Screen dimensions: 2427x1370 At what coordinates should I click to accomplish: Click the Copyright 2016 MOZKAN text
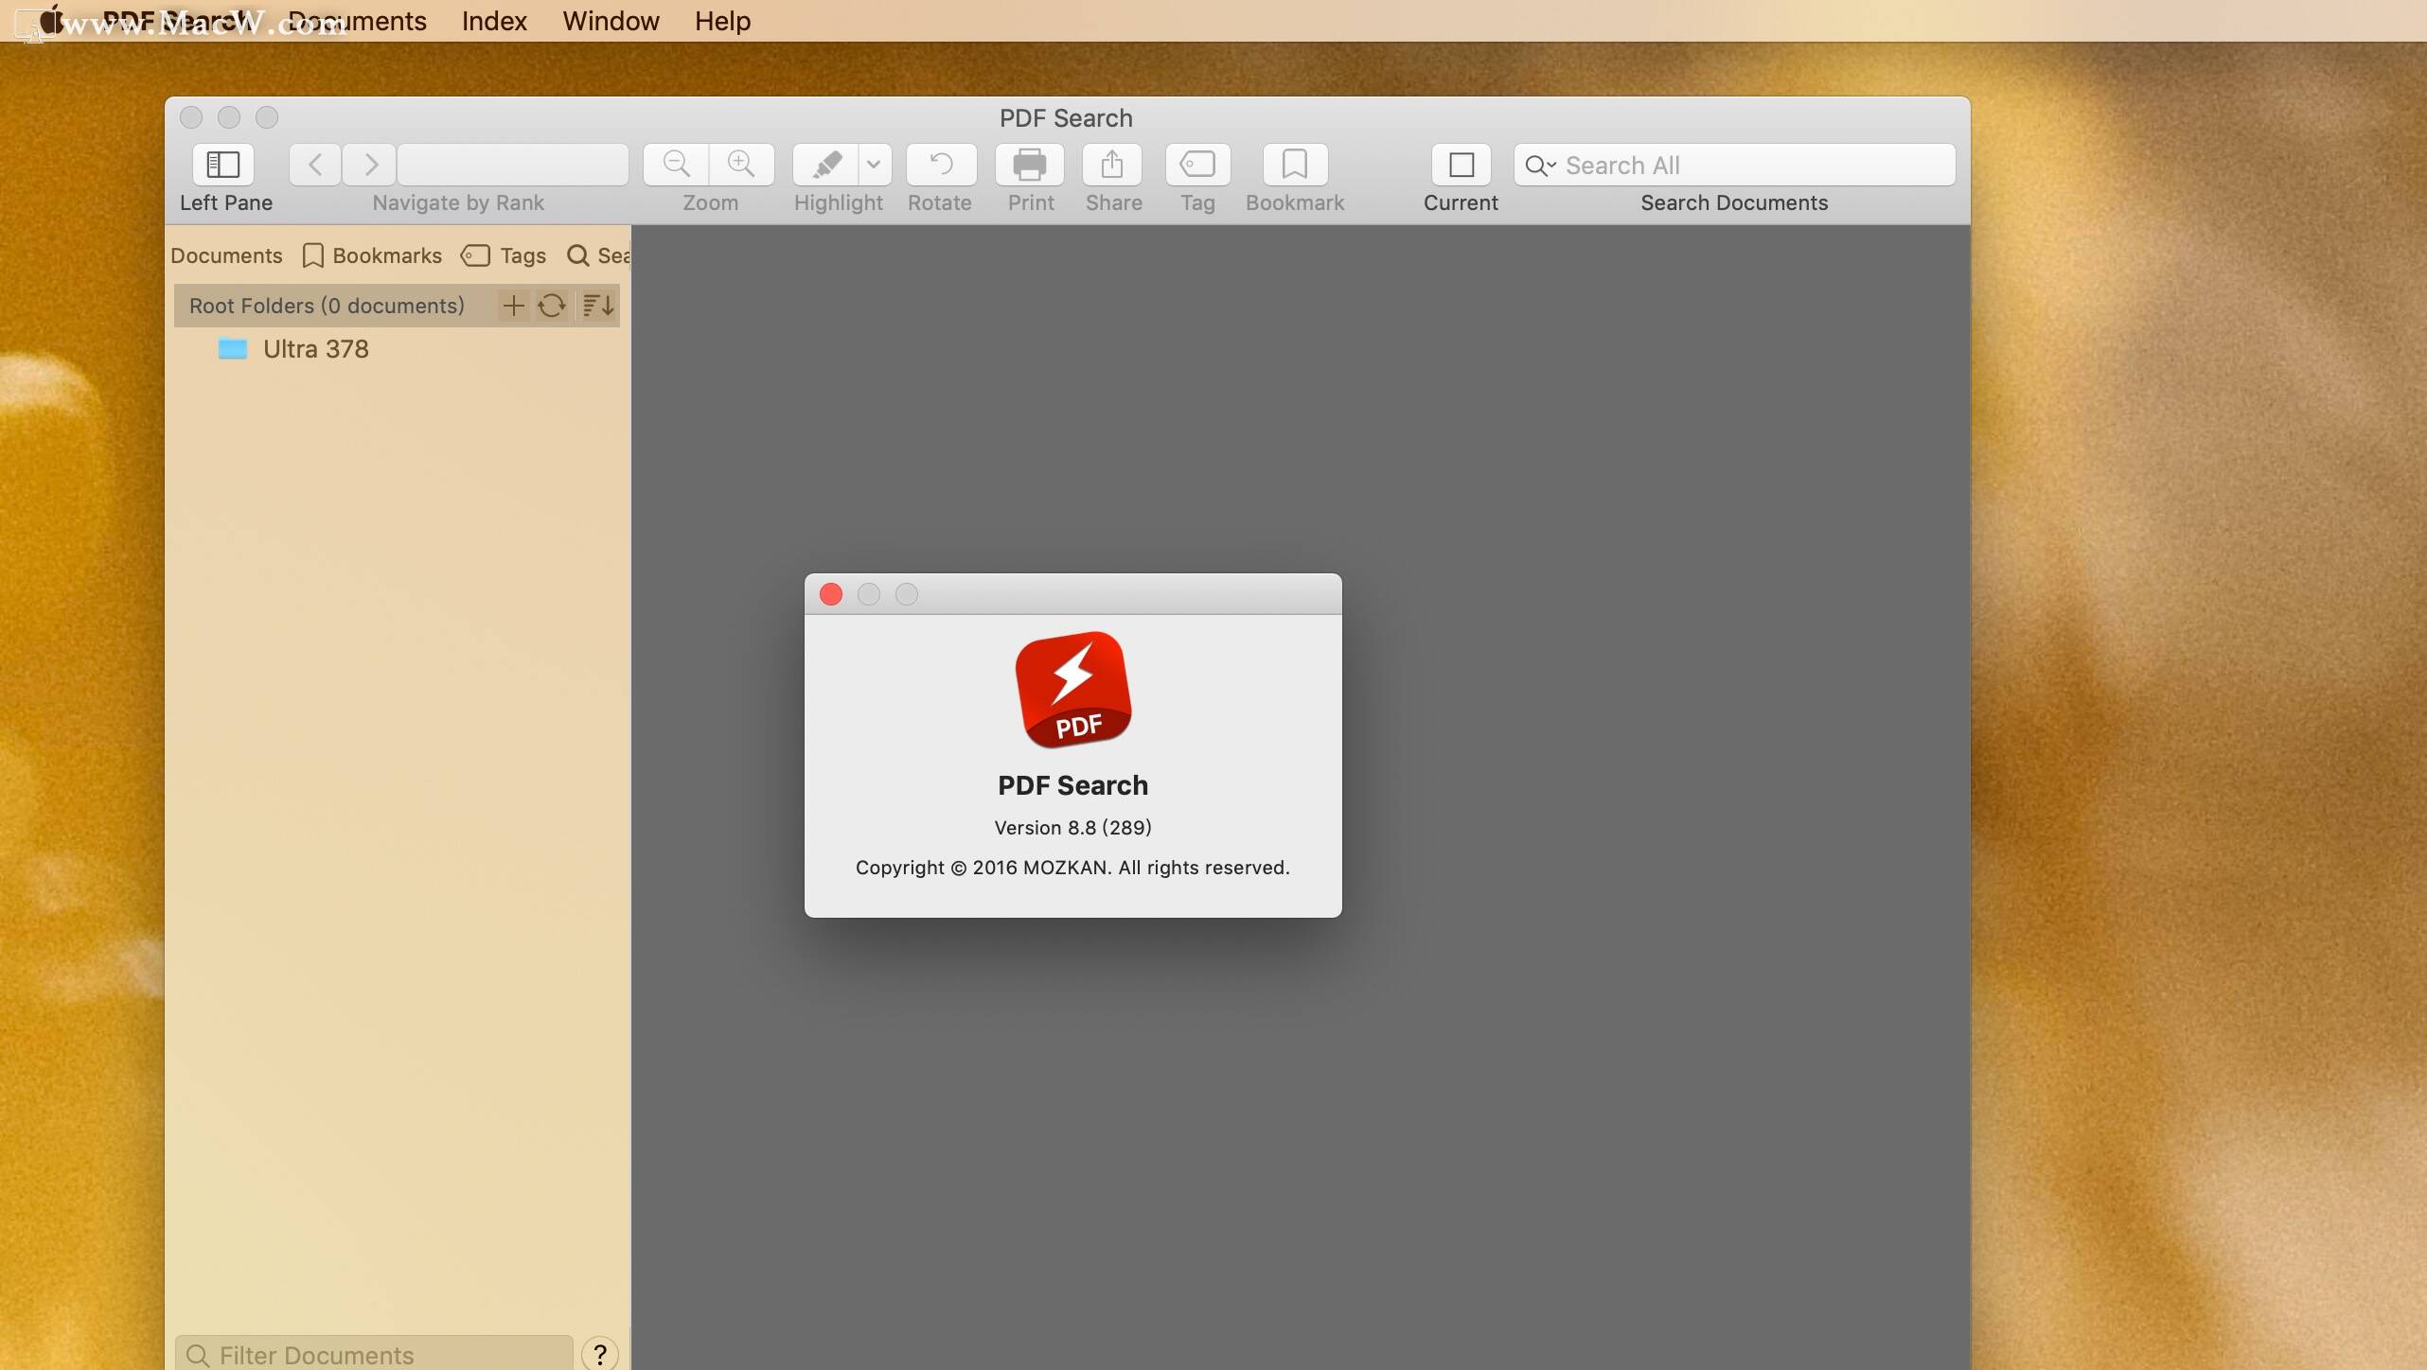(1072, 868)
